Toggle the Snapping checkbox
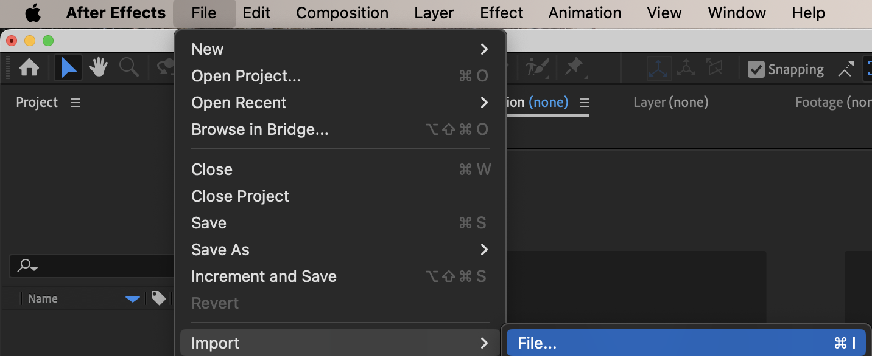The width and height of the screenshot is (872, 356). click(756, 70)
